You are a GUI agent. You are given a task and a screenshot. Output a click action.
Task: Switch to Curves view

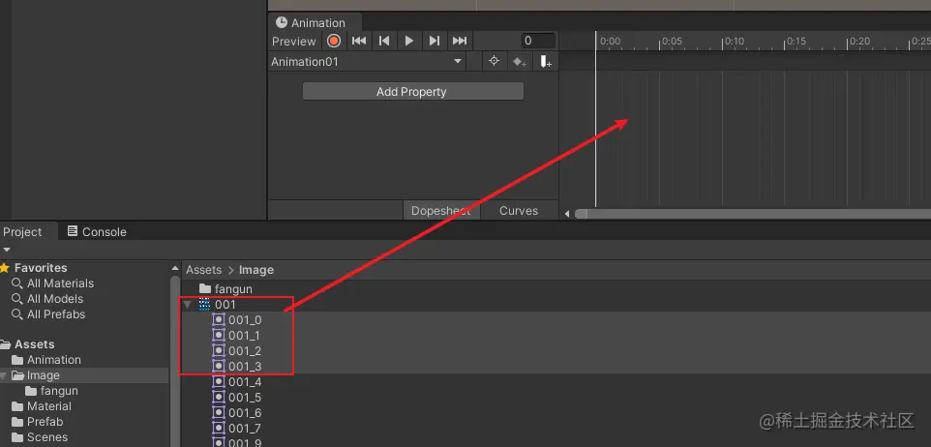click(x=519, y=211)
